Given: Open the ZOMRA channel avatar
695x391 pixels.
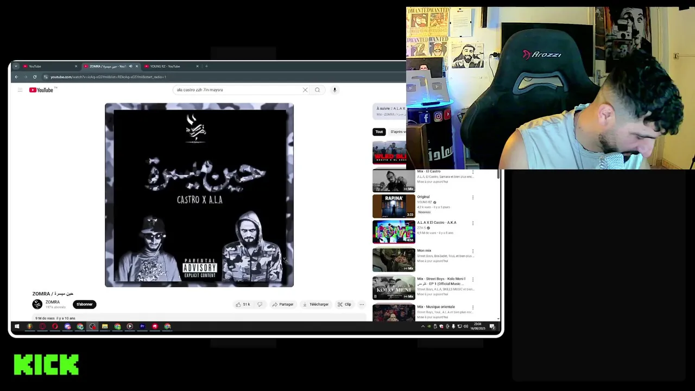Looking at the screenshot, I should [37, 304].
